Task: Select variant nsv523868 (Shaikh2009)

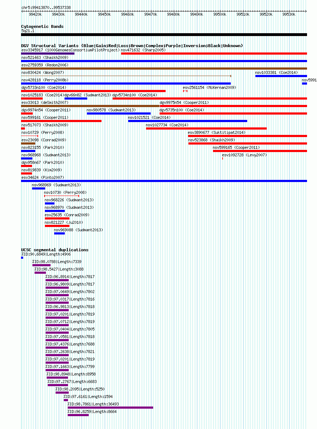Action: [x=248, y=143]
